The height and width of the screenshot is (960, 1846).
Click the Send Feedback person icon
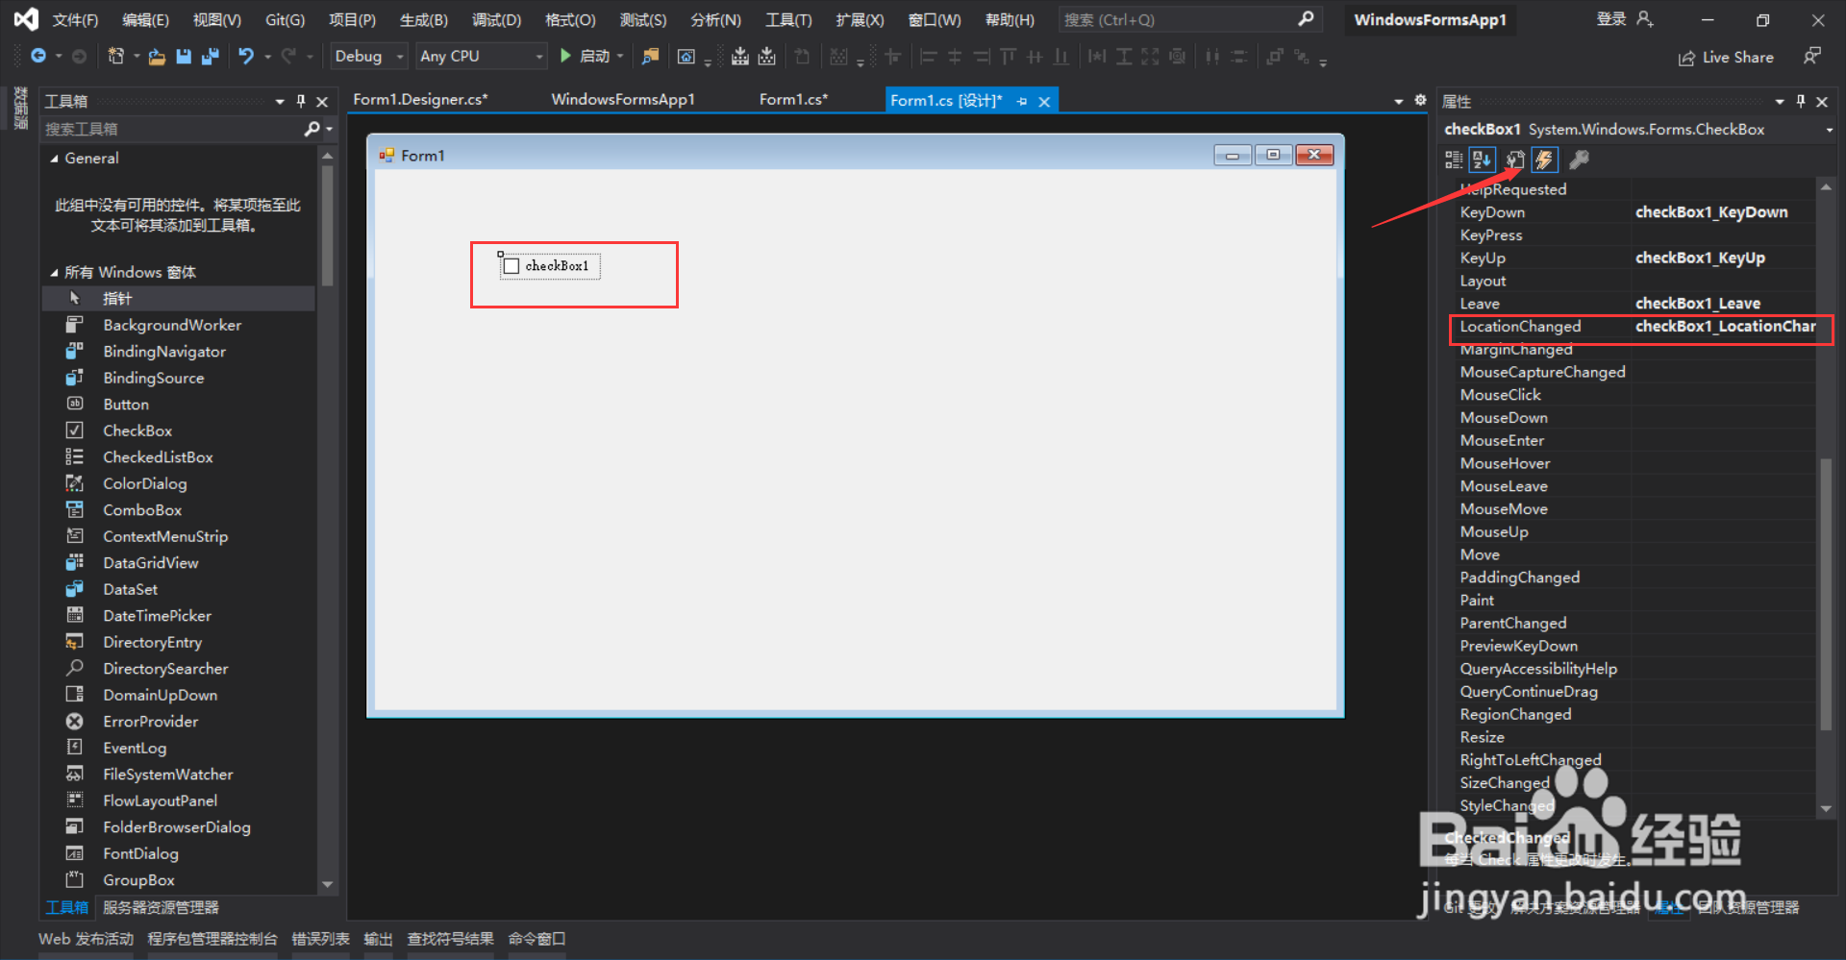coord(1812,57)
